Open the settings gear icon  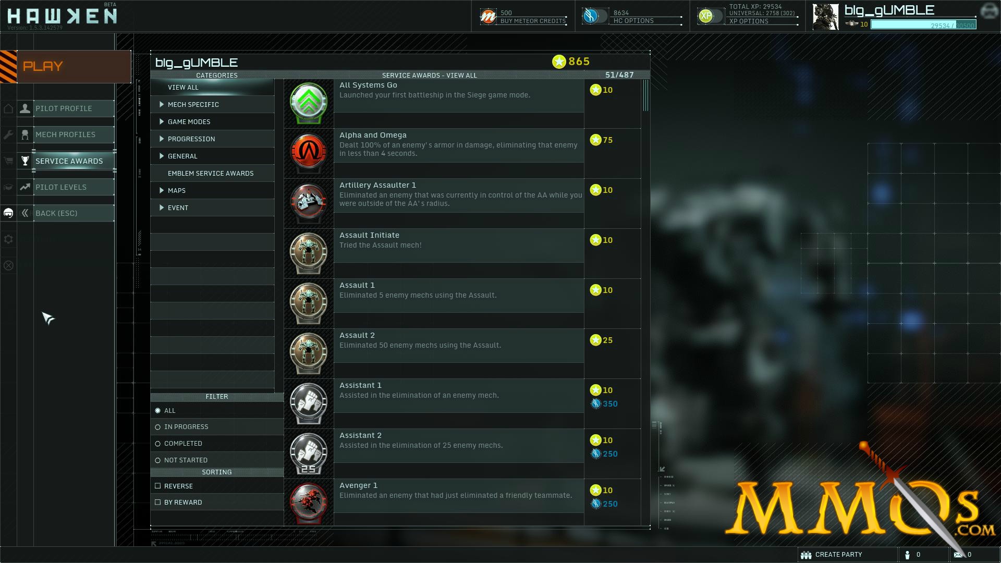(8, 239)
